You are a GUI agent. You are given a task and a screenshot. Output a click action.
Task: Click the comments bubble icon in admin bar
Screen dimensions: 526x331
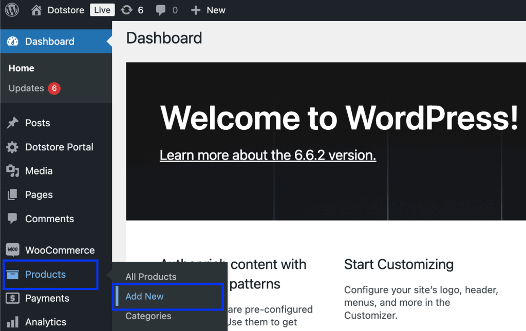[x=161, y=10]
